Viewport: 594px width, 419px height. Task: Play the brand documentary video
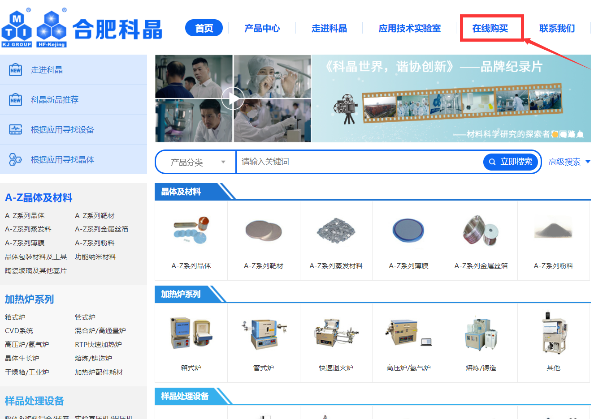coord(233,98)
